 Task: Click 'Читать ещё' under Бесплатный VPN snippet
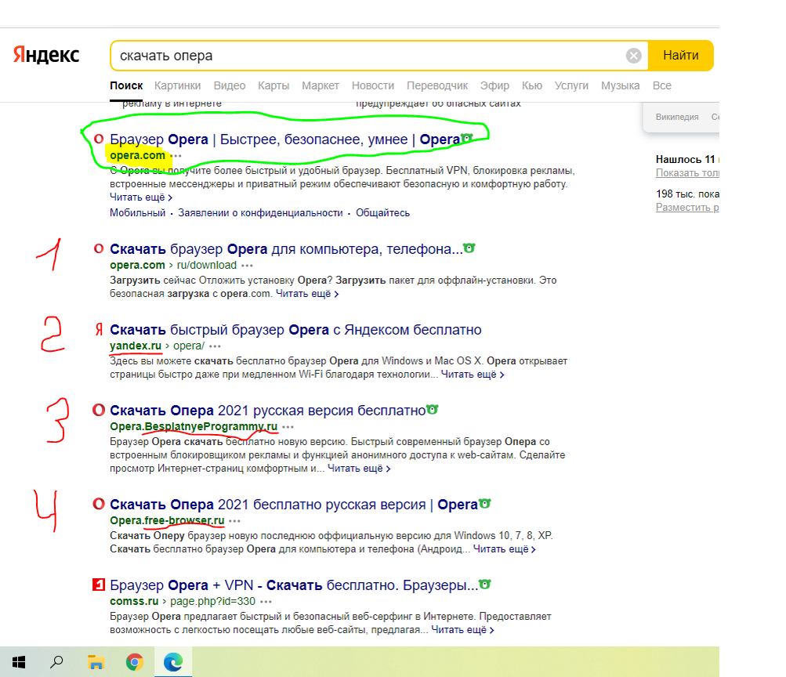coord(141,197)
